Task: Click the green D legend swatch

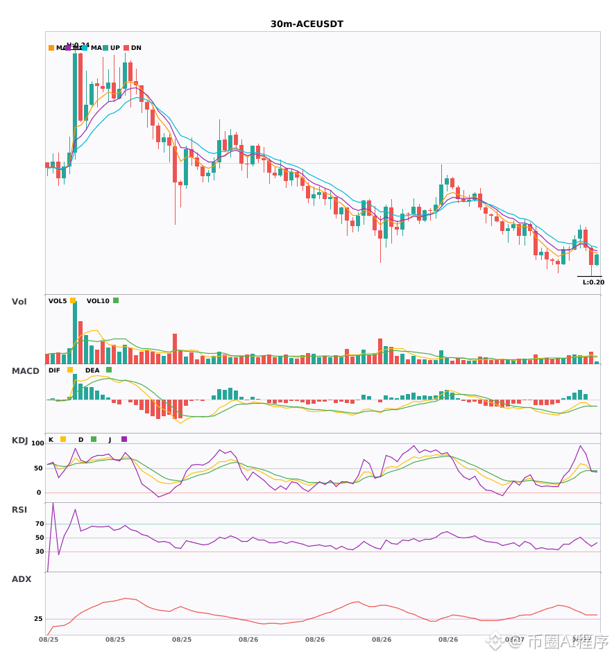Action: pyautogui.click(x=94, y=439)
